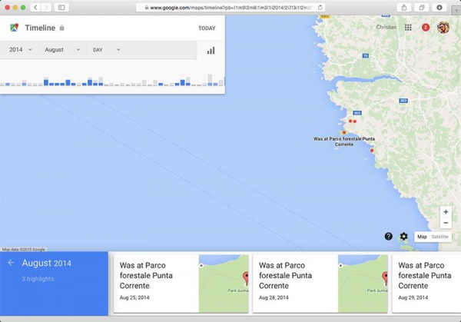Open the DAY dropdown

pyautogui.click(x=107, y=50)
